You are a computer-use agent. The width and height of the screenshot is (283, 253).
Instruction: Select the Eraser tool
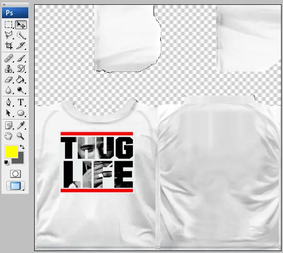[x=9, y=79]
